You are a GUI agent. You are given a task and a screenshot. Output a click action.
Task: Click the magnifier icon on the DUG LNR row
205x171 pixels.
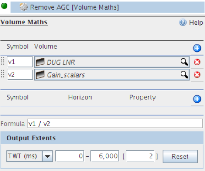(x=184, y=62)
